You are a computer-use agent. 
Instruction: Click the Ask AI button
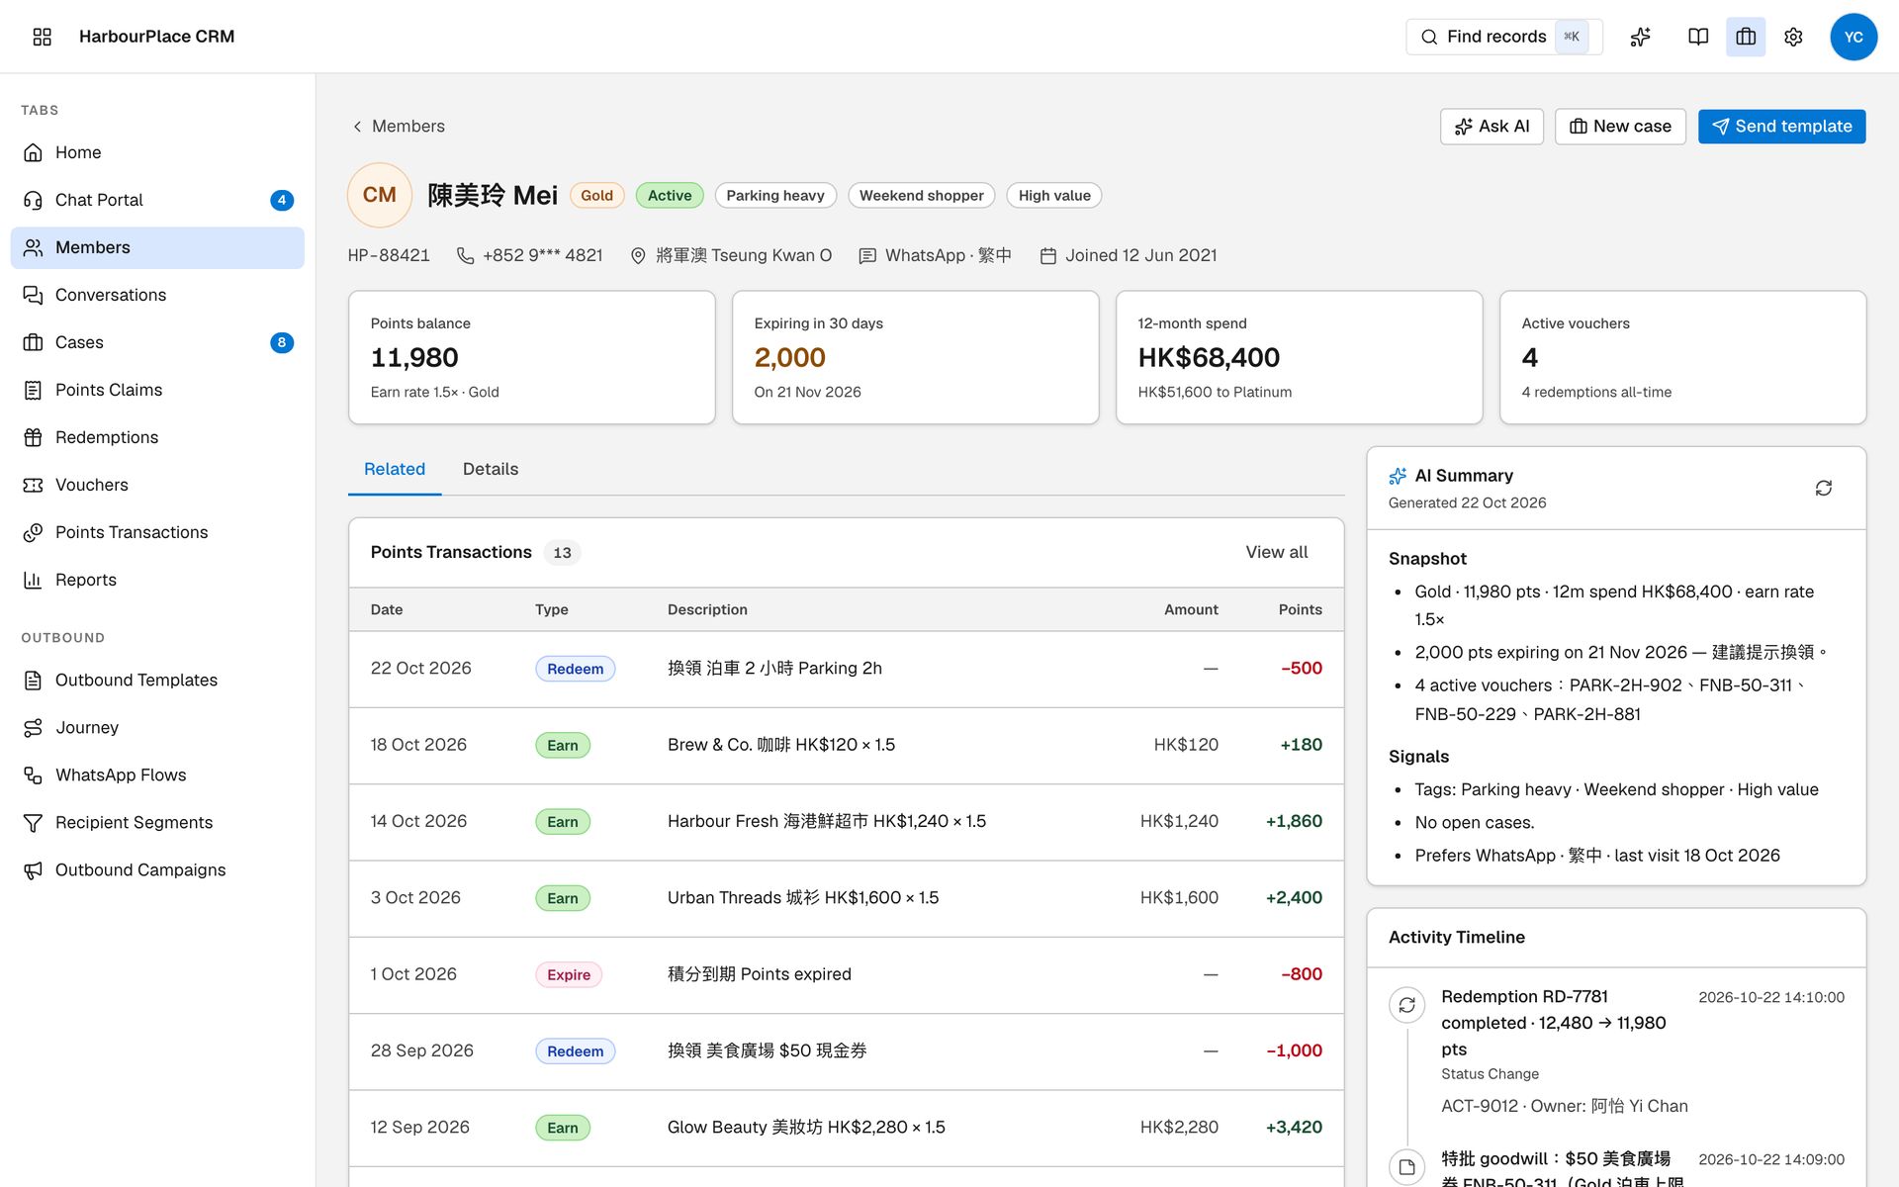[1492, 127]
